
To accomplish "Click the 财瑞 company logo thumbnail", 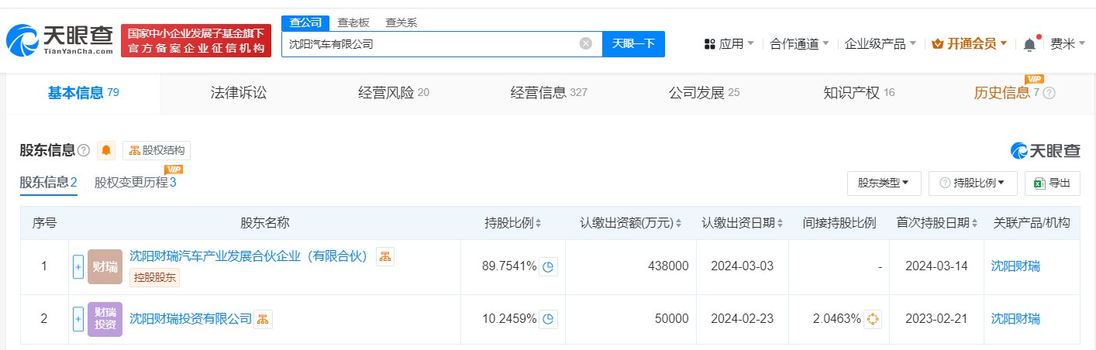I will 105,266.
